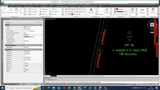Open Google Chrome from taskbar
160x90 pixels.
pos(74,88)
